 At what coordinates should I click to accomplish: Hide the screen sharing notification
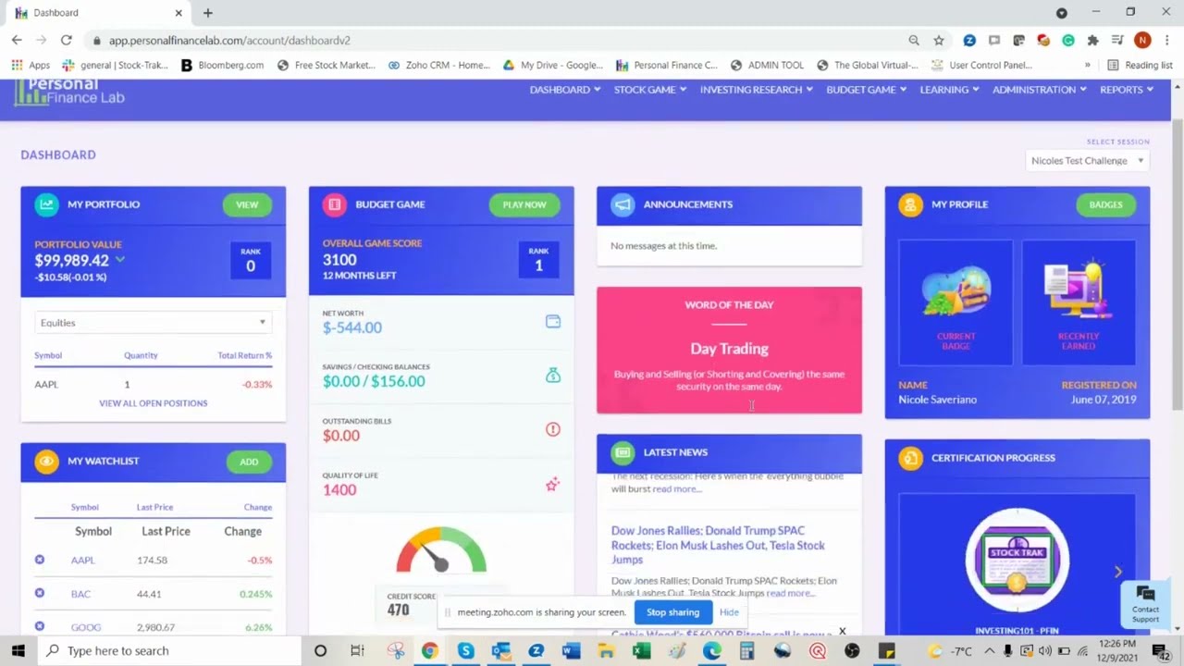pos(729,612)
